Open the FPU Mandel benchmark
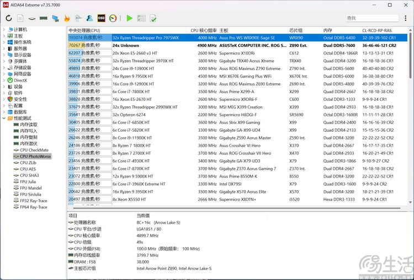The image size is (414, 280). (28, 188)
